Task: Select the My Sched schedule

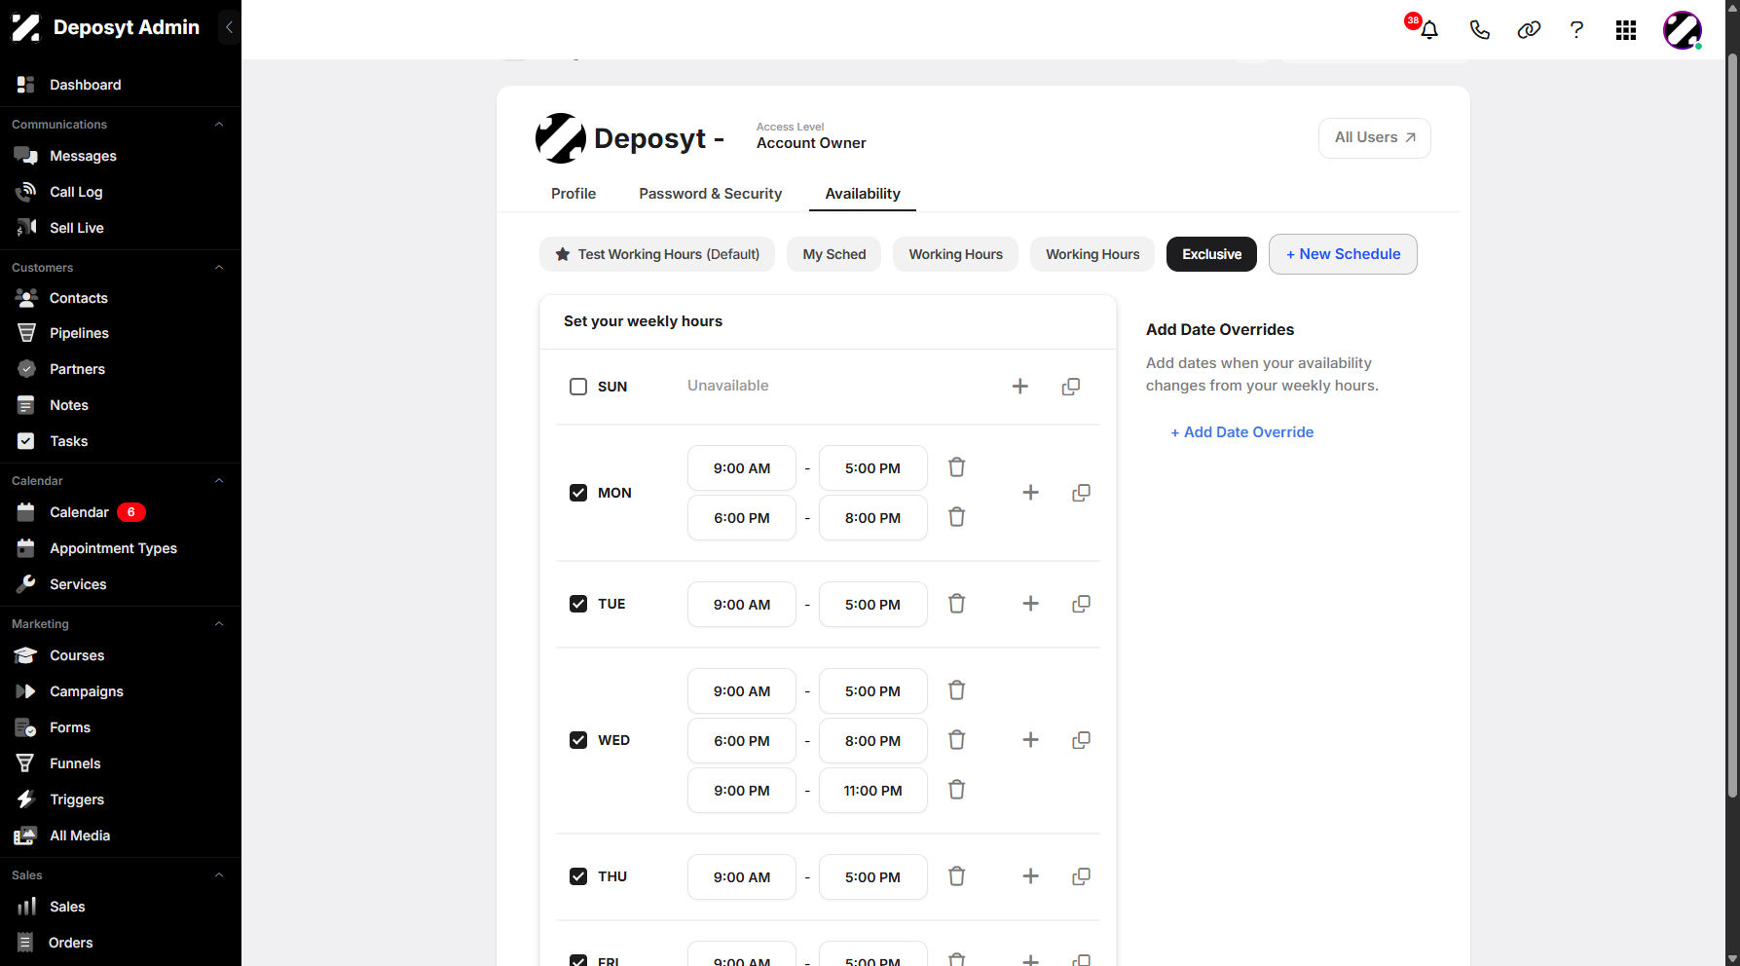Action: pos(834,254)
